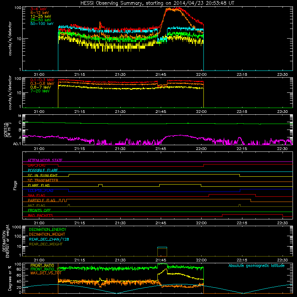The height and width of the screenshot is (297, 297).
Task: Click the ECLIPSE_FLAG label
Action: (40, 190)
